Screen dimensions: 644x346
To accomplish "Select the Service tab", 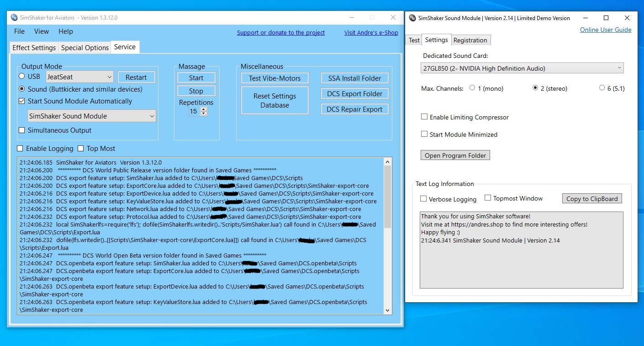I will tap(125, 47).
